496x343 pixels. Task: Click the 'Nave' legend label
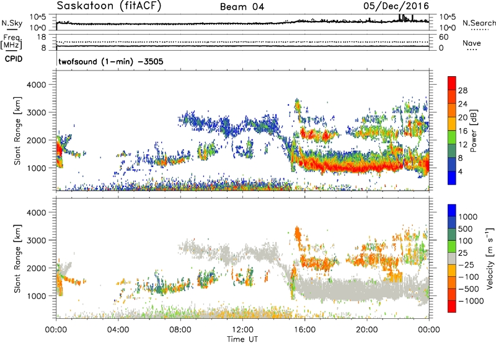point(471,43)
